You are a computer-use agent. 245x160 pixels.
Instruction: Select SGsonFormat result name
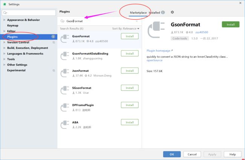(x=81, y=88)
